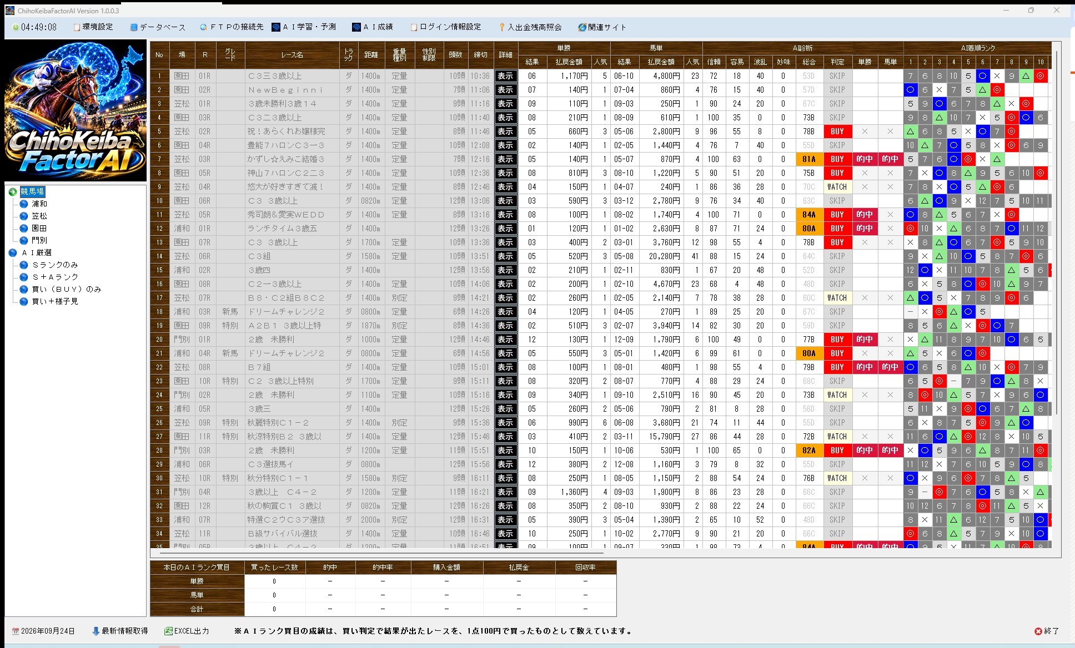Select Ｓランクのみ filter in tree
Screen dimensions: 1075x648
55,265
